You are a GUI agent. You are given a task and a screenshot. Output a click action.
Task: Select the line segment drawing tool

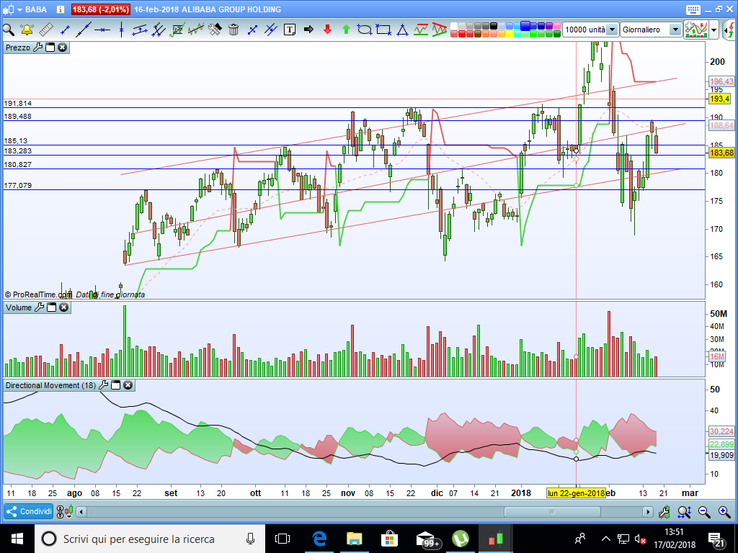coord(65,30)
